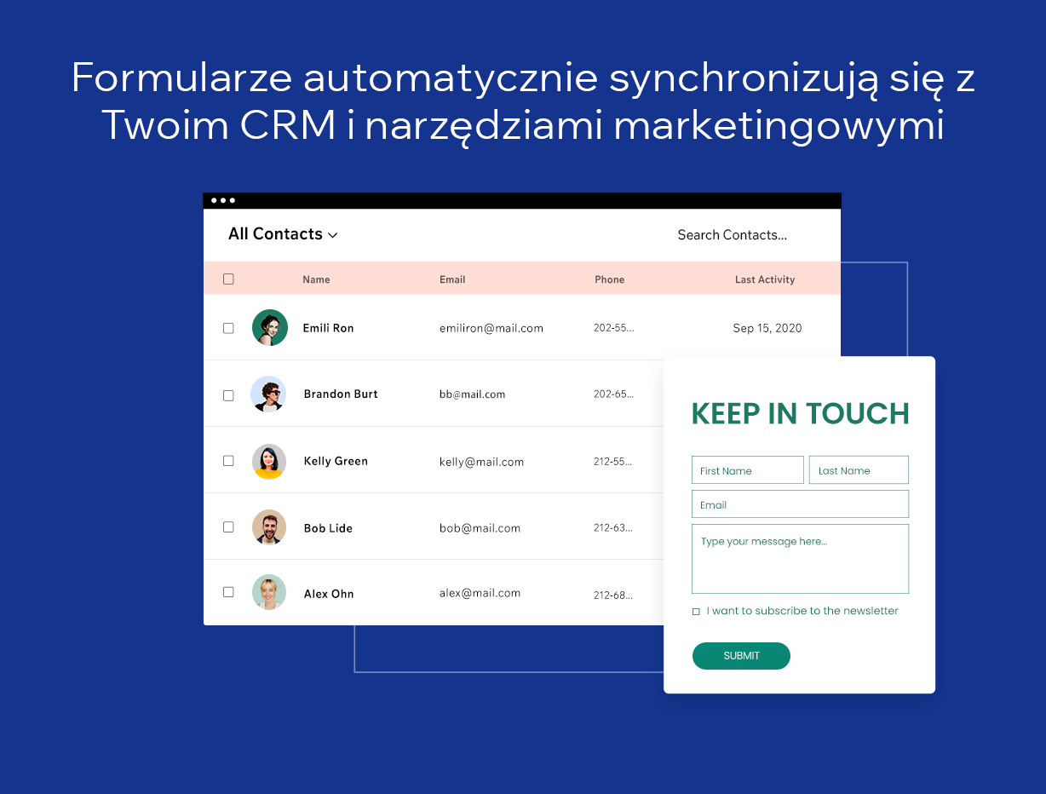Toggle the select-all checkbox in header row
This screenshot has height=794, width=1046.
228,279
